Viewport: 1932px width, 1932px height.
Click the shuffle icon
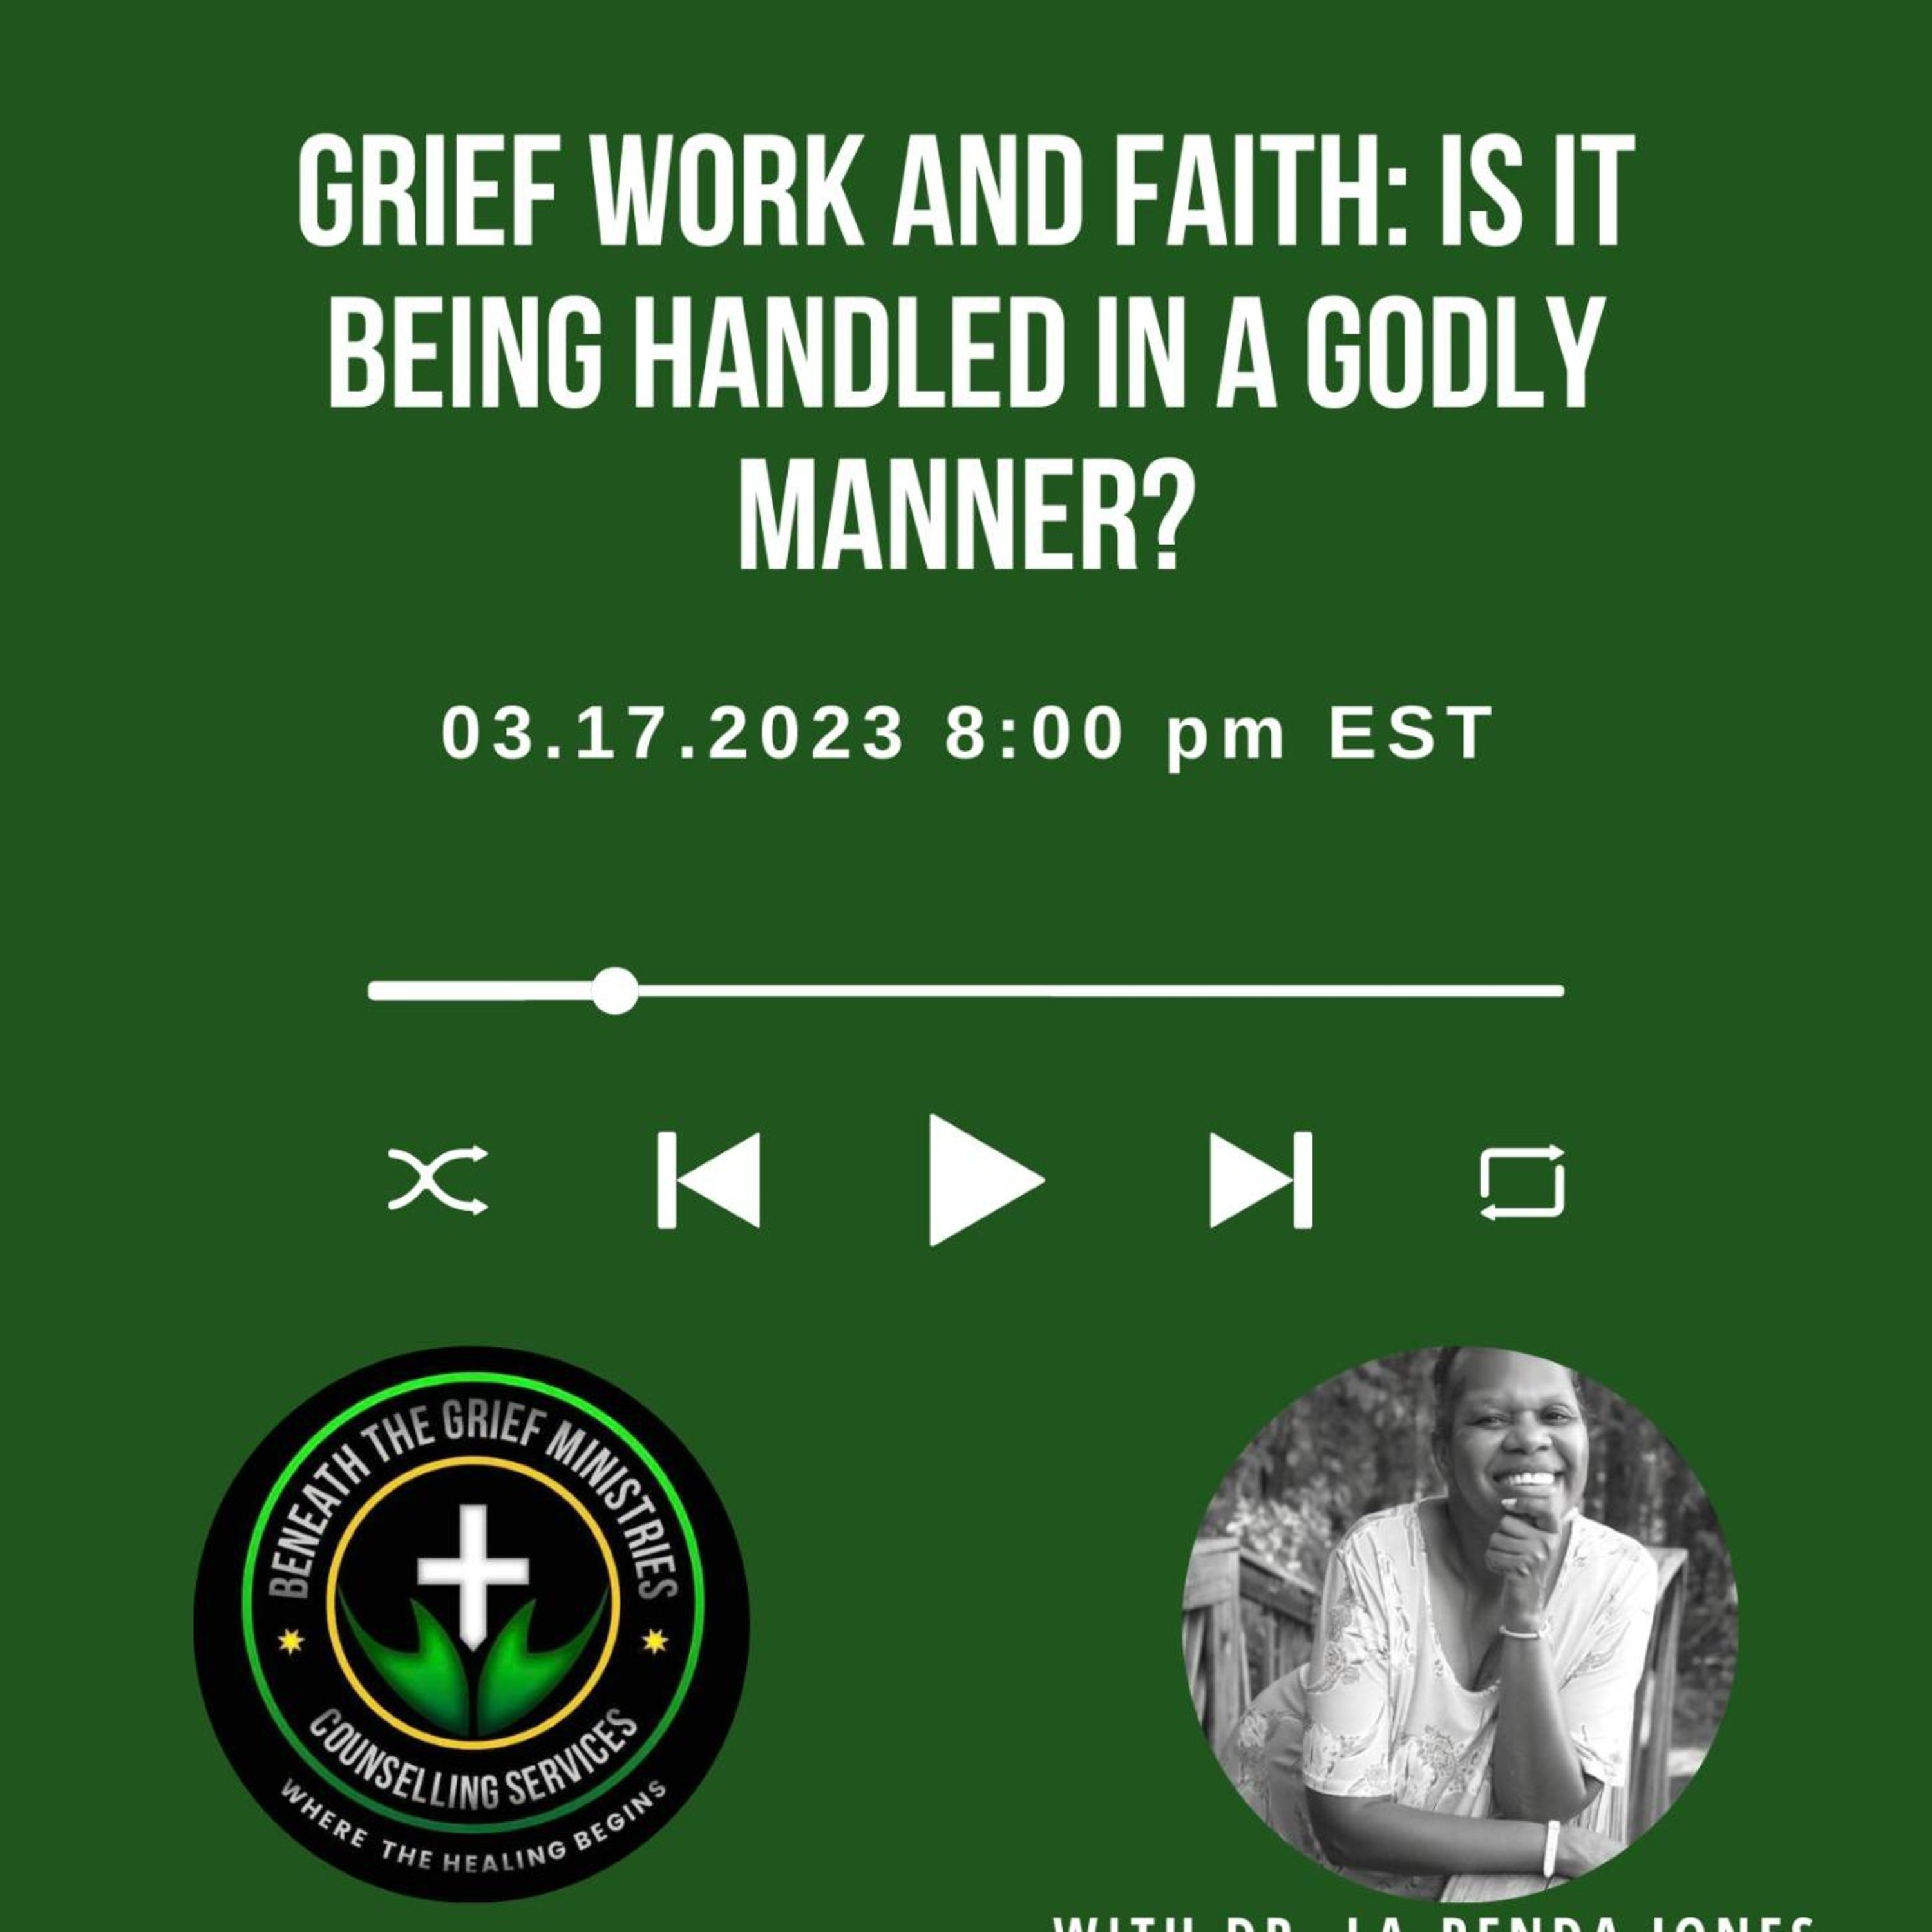[438, 1180]
